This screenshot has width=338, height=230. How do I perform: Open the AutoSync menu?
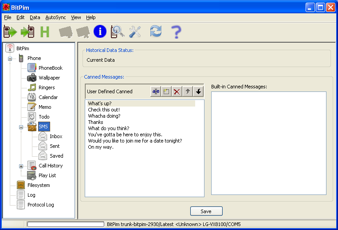point(55,17)
